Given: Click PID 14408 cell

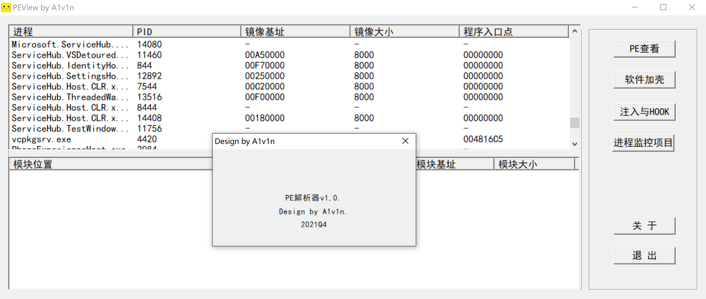Looking at the screenshot, I should (x=149, y=118).
